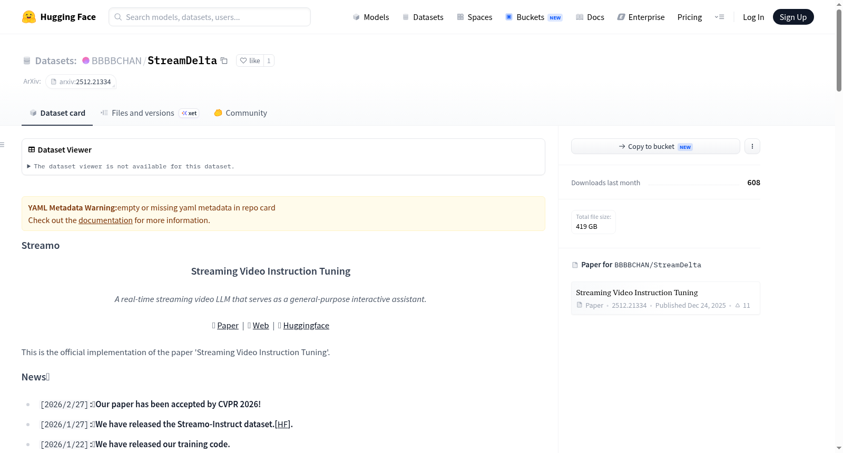
Task: Click the Paper for BBBBCHAN/StreamDelta document icon
Action: coord(575,265)
